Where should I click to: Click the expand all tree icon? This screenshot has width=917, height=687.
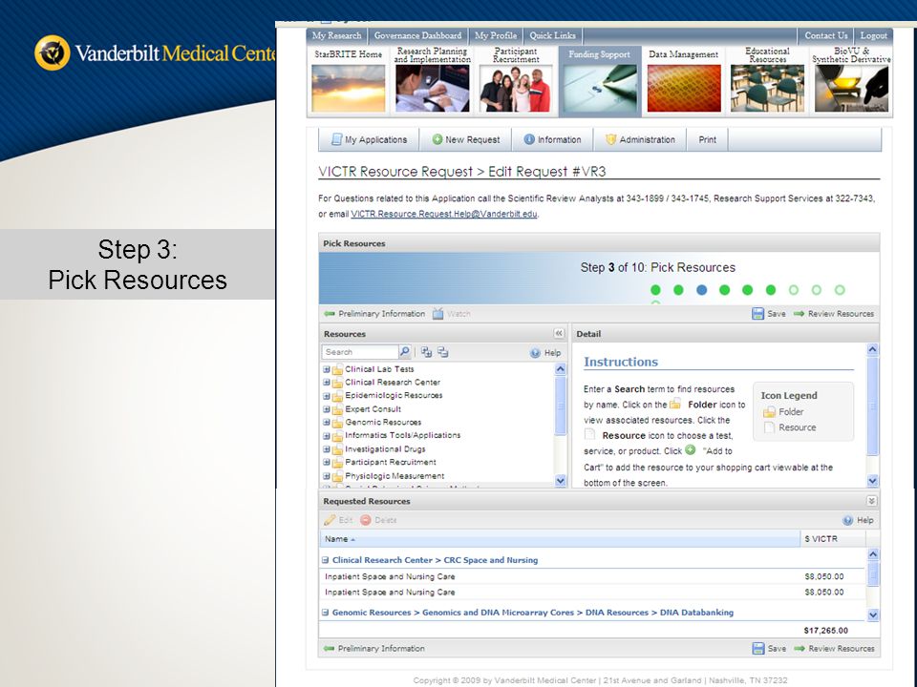[x=426, y=352]
